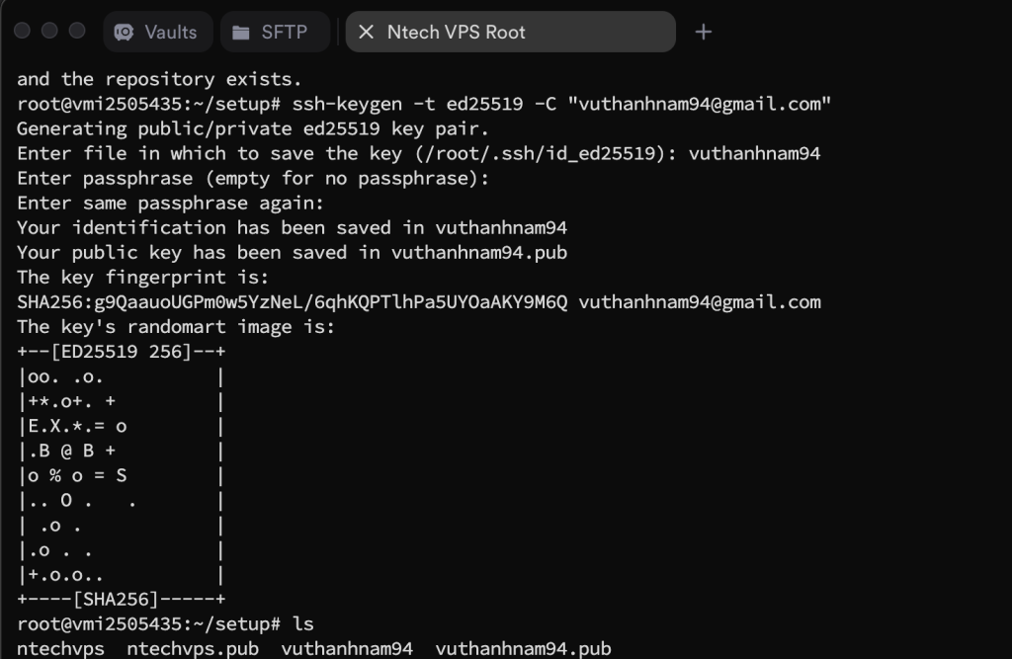
Task: Switch to the SFTP tab
Action: (x=275, y=32)
